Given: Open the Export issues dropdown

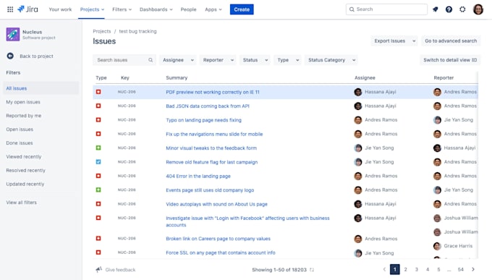Looking at the screenshot, I should (x=394, y=41).
